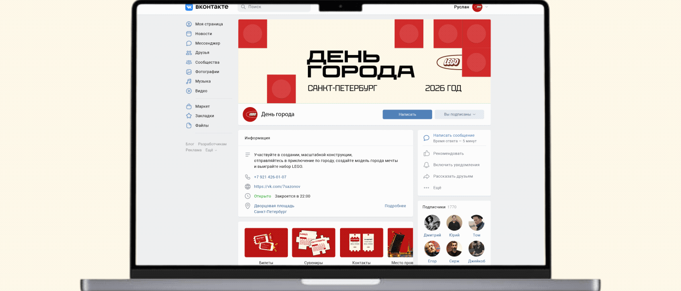Click the bell notifications icon

point(426,165)
